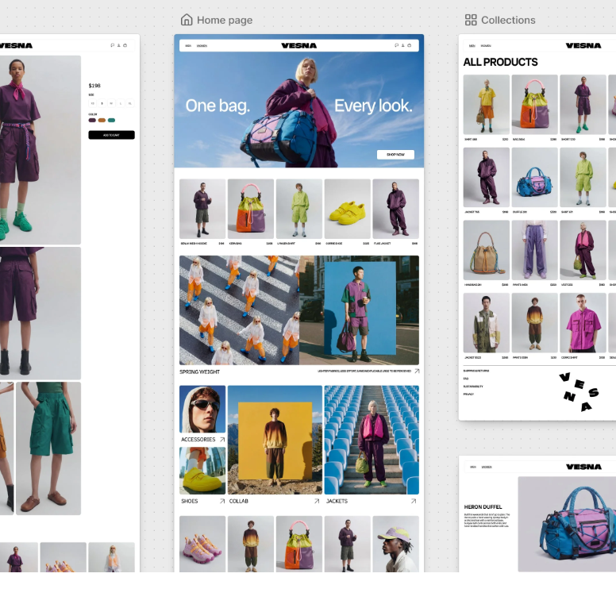Click the yellow shirt and orange shorts product in All Products

point(487,105)
